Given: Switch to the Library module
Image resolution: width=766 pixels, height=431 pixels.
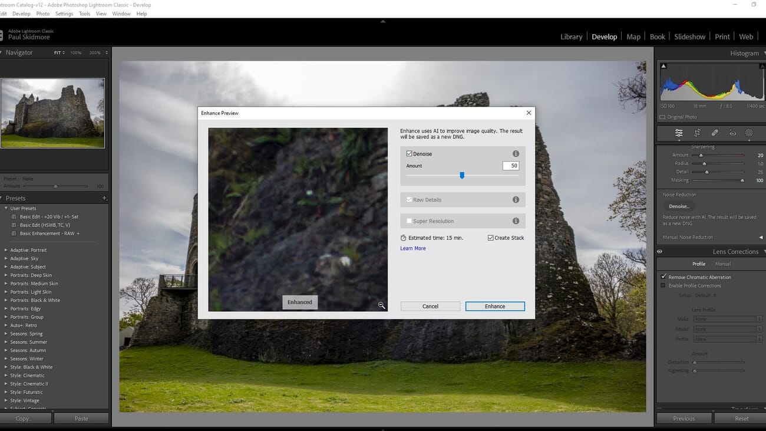Looking at the screenshot, I should coord(570,36).
